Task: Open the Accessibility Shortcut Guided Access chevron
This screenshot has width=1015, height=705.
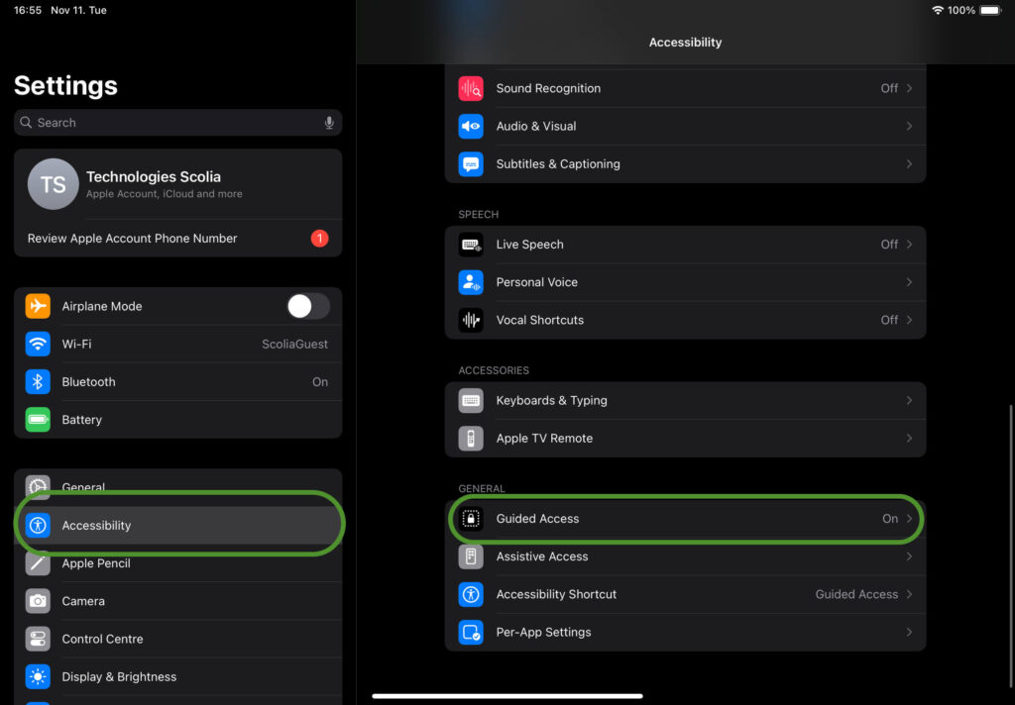Action: tap(909, 594)
